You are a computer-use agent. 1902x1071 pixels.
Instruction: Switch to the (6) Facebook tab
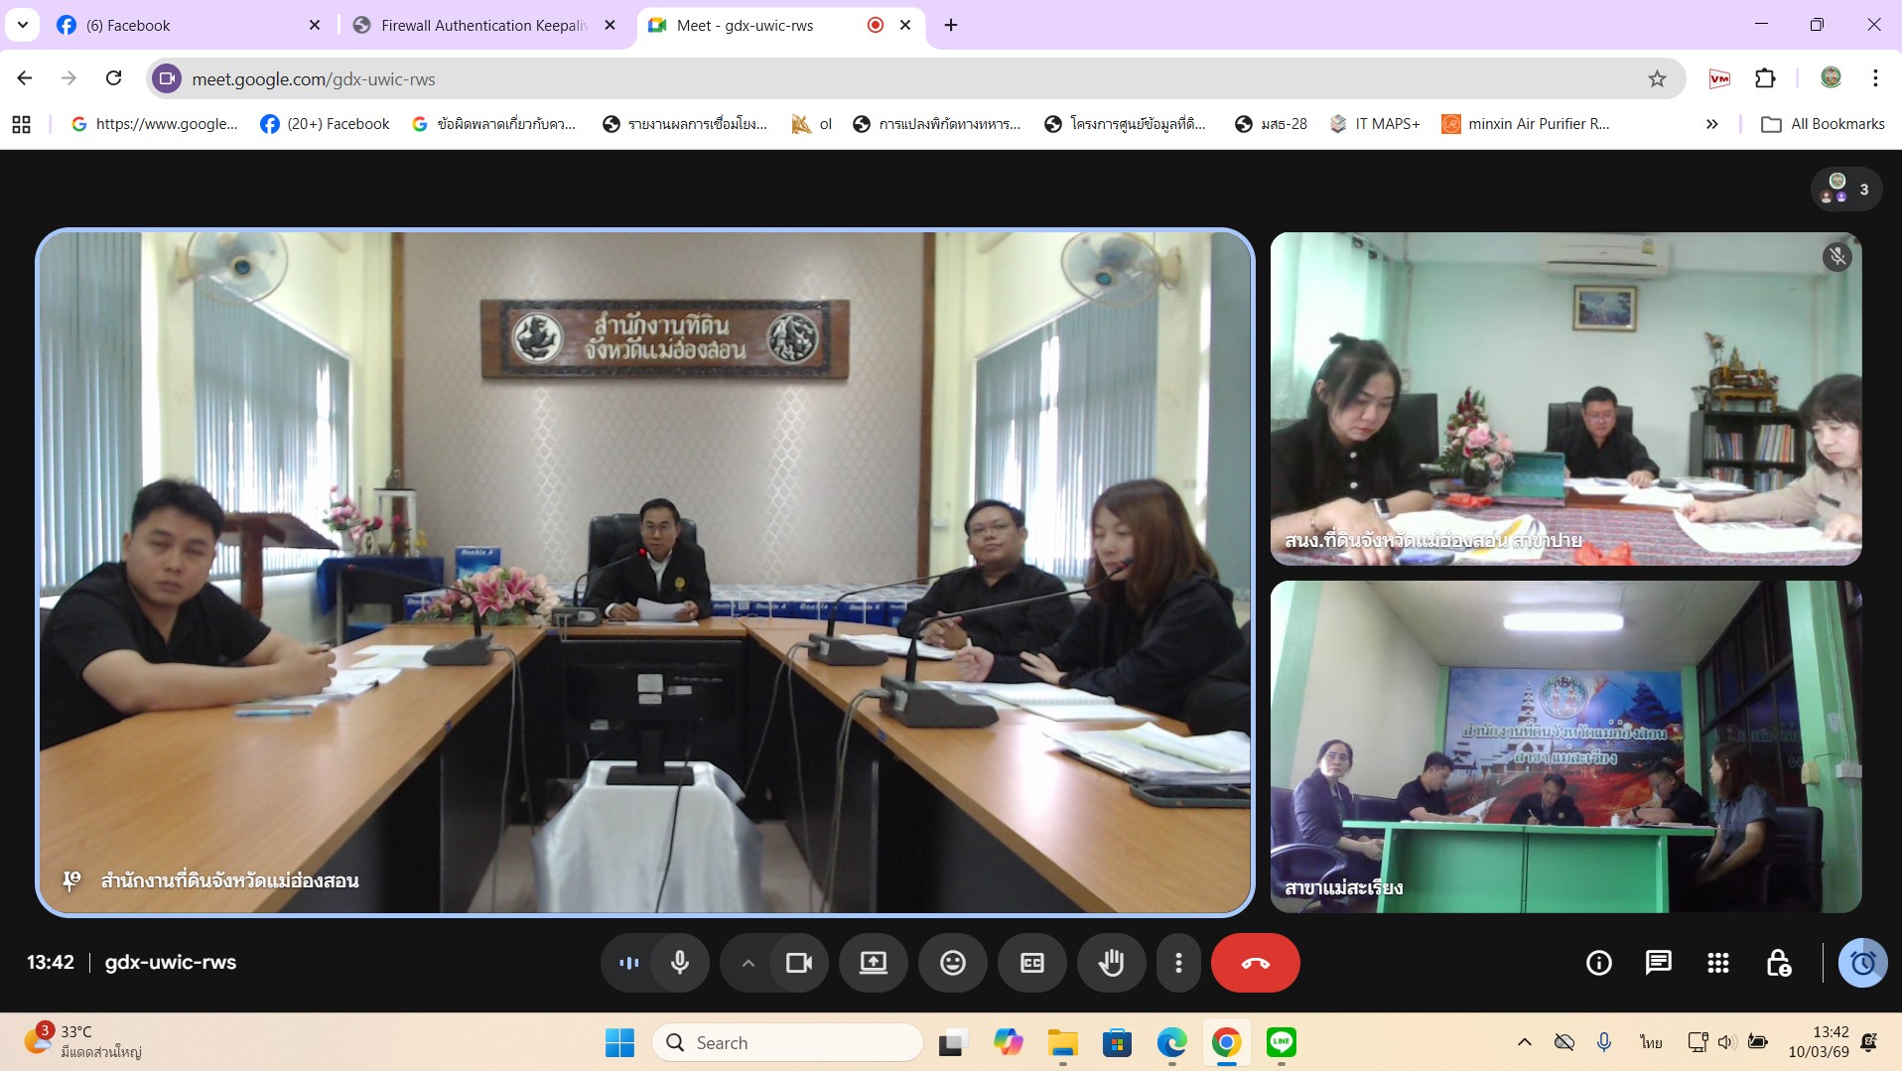coord(127,25)
